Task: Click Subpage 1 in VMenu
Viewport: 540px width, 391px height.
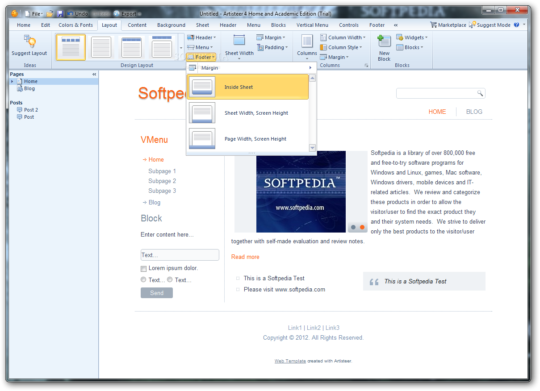Action: (x=162, y=171)
